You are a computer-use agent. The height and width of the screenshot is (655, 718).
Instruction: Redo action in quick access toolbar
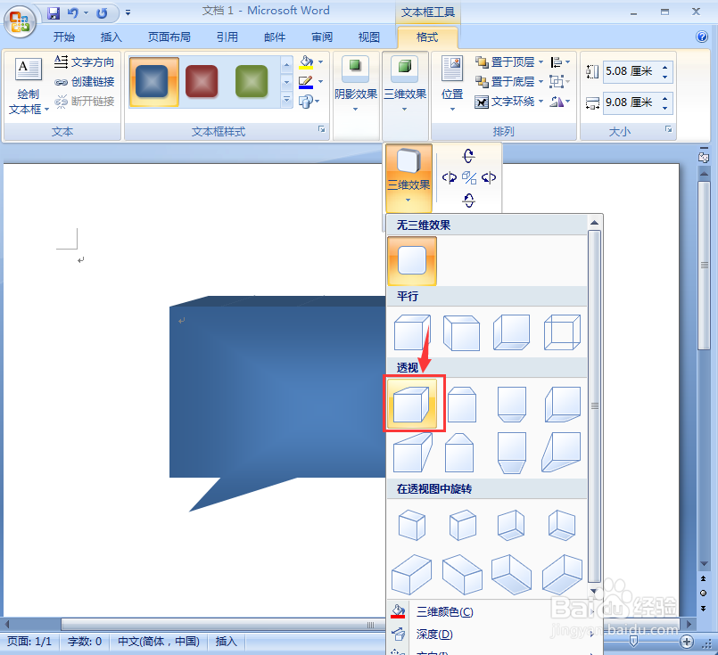102,13
